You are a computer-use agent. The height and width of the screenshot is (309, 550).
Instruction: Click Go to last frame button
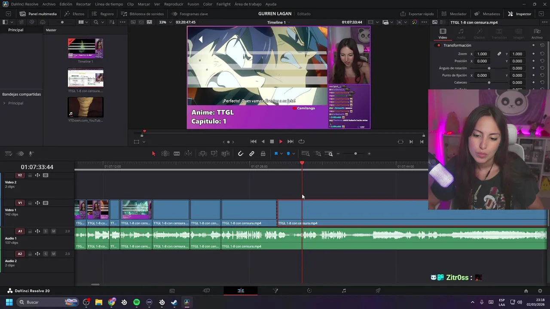point(290,142)
